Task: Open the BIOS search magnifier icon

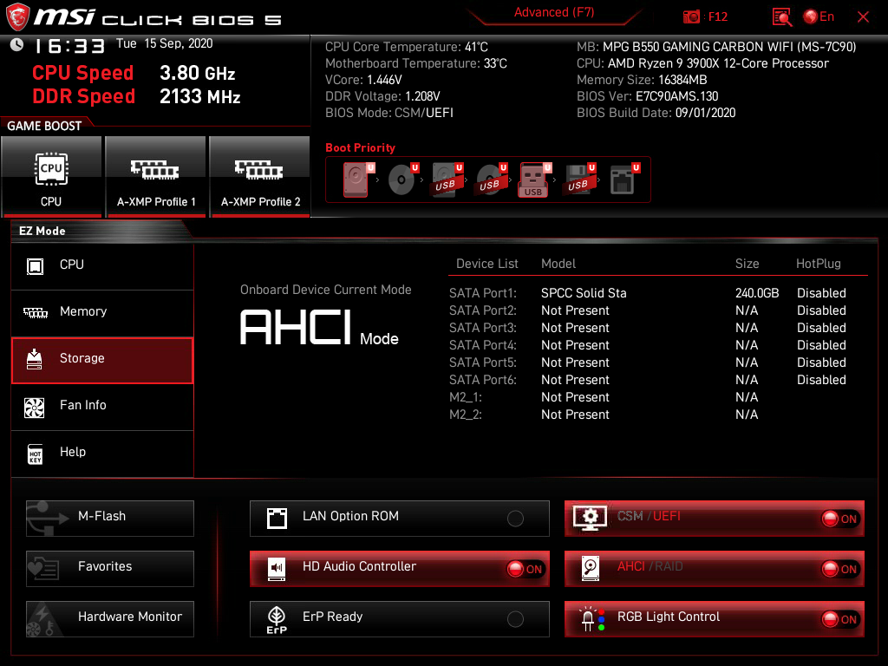Action: pos(782,17)
